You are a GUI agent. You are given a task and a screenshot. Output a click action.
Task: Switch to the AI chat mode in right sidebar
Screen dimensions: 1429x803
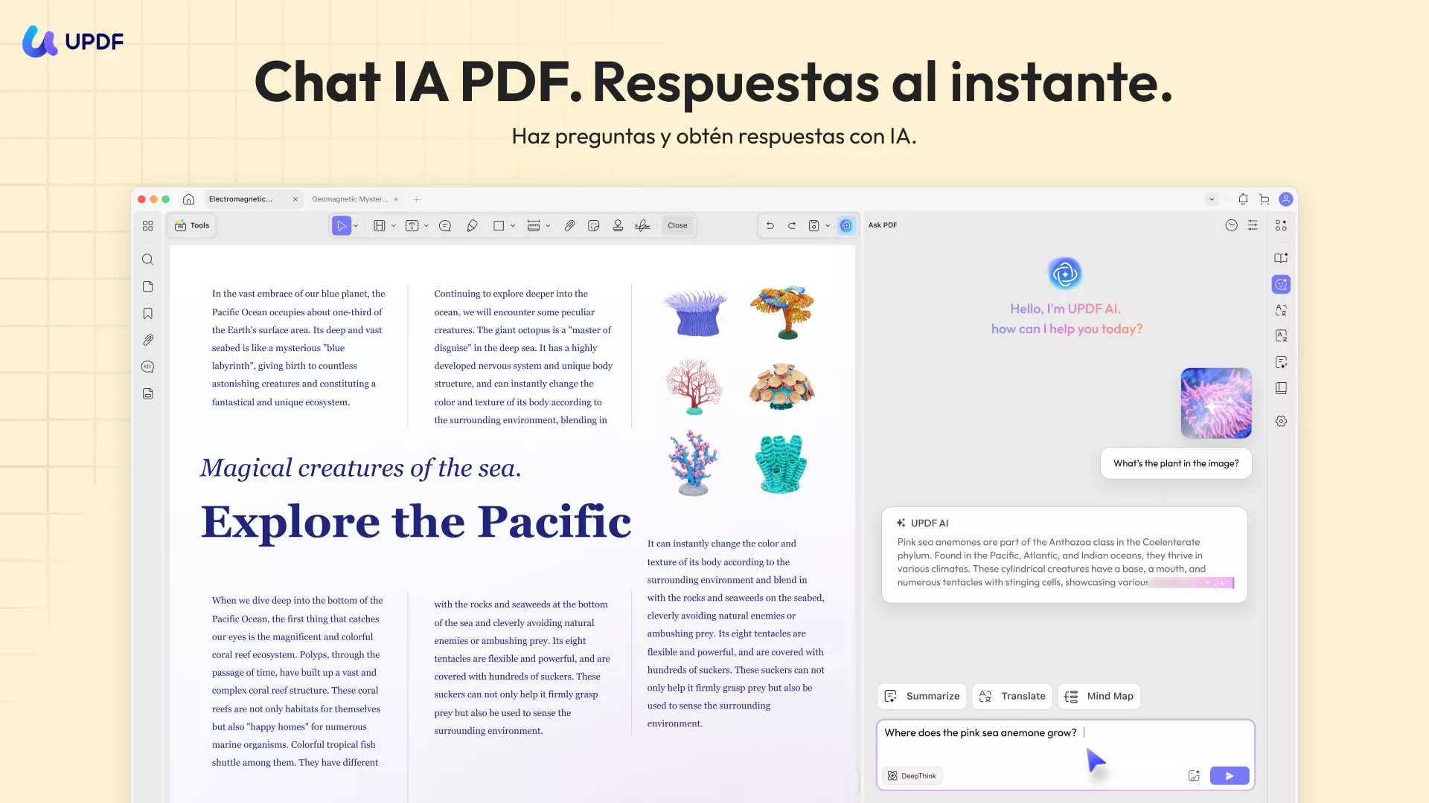(x=1282, y=284)
